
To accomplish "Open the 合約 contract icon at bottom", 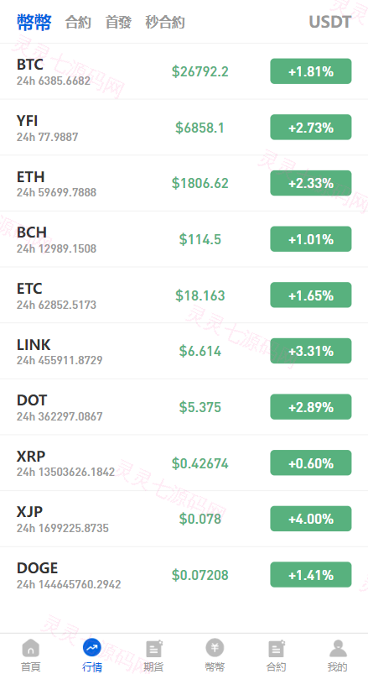I will pos(276,648).
